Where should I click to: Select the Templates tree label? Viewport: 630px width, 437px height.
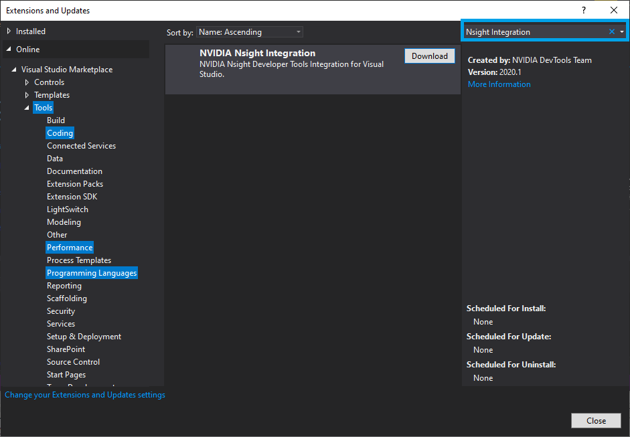[x=52, y=95]
